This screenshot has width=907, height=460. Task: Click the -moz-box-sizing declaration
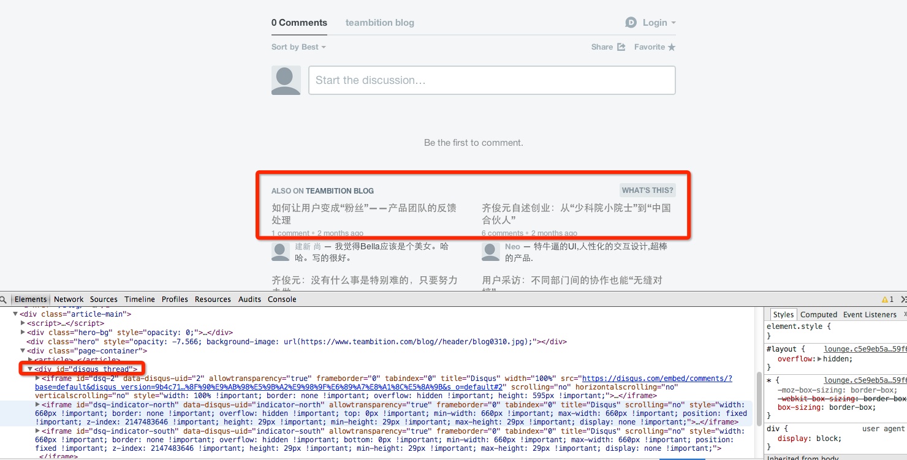point(838,390)
